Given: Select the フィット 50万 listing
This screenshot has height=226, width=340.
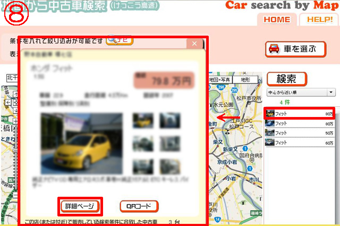Looking at the screenshot, I should pyautogui.click(x=301, y=133).
